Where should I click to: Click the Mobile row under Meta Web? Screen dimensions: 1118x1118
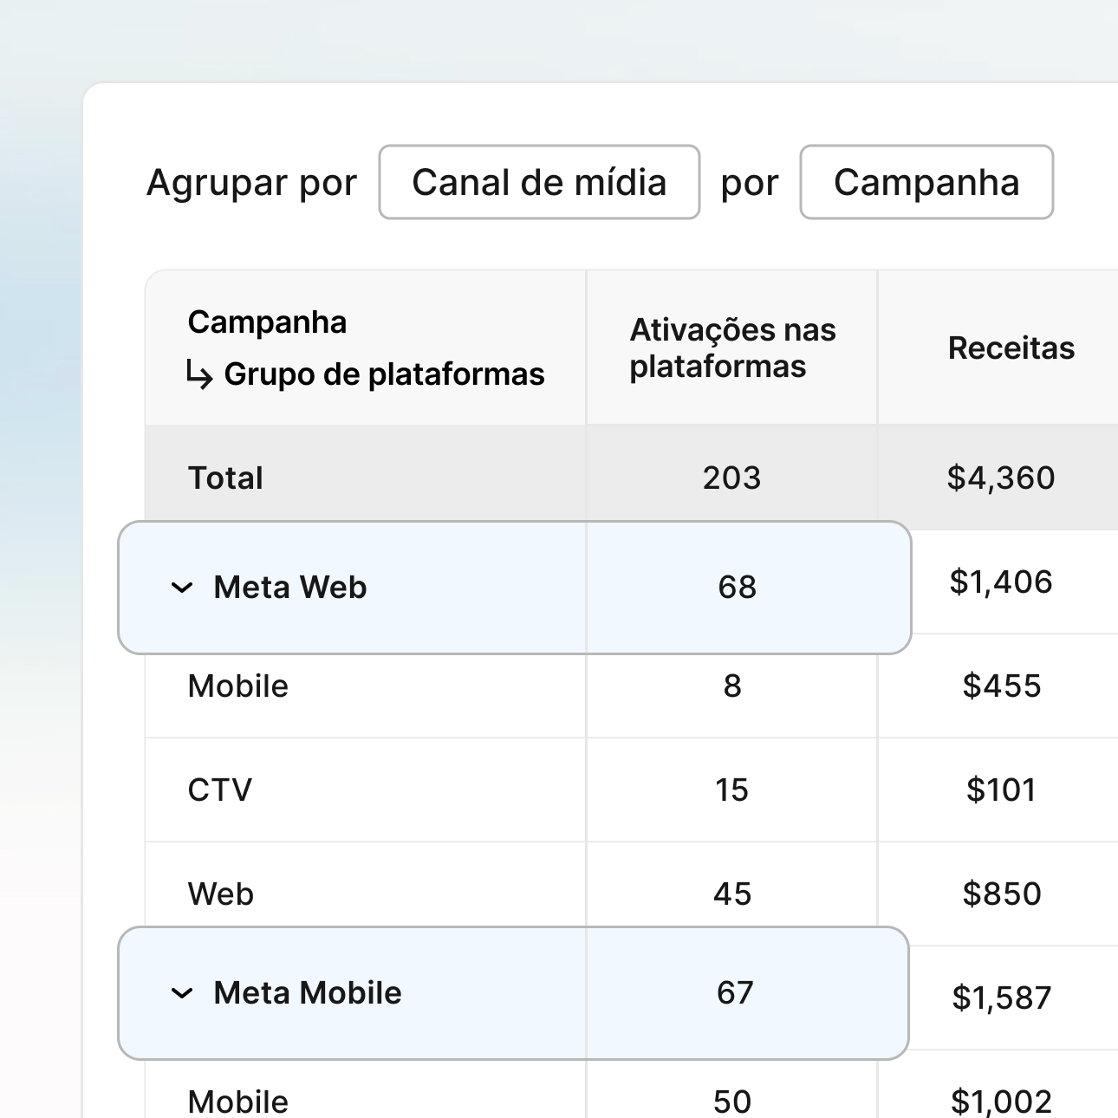pyautogui.click(x=238, y=686)
